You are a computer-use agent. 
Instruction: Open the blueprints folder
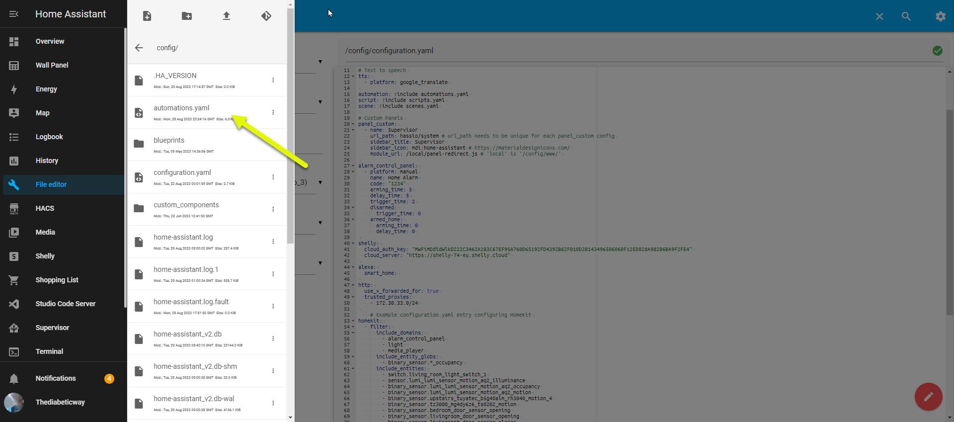(169, 140)
